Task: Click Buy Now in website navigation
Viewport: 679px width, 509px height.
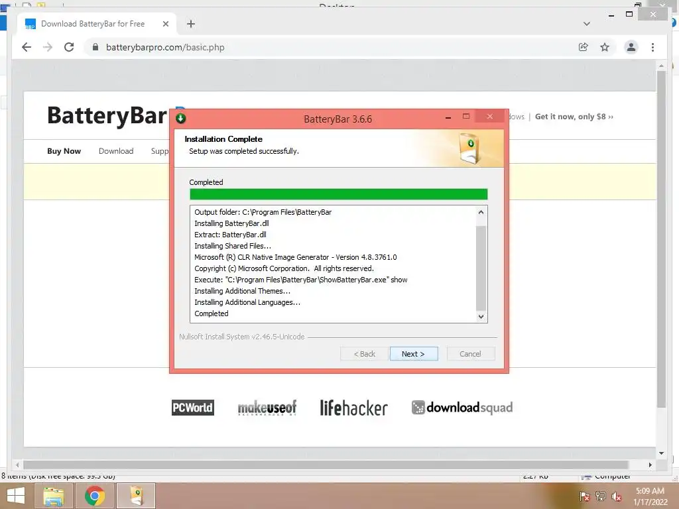Action: point(64,151)
